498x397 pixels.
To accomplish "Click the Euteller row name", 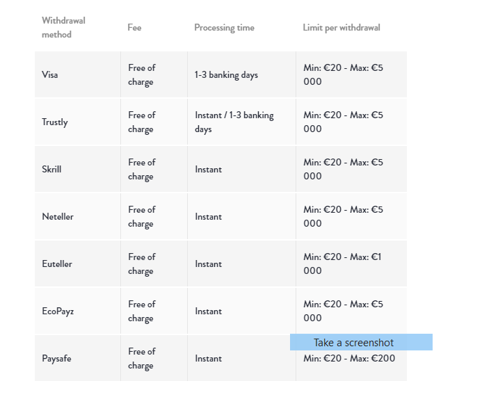I will (x=57, y=264).
